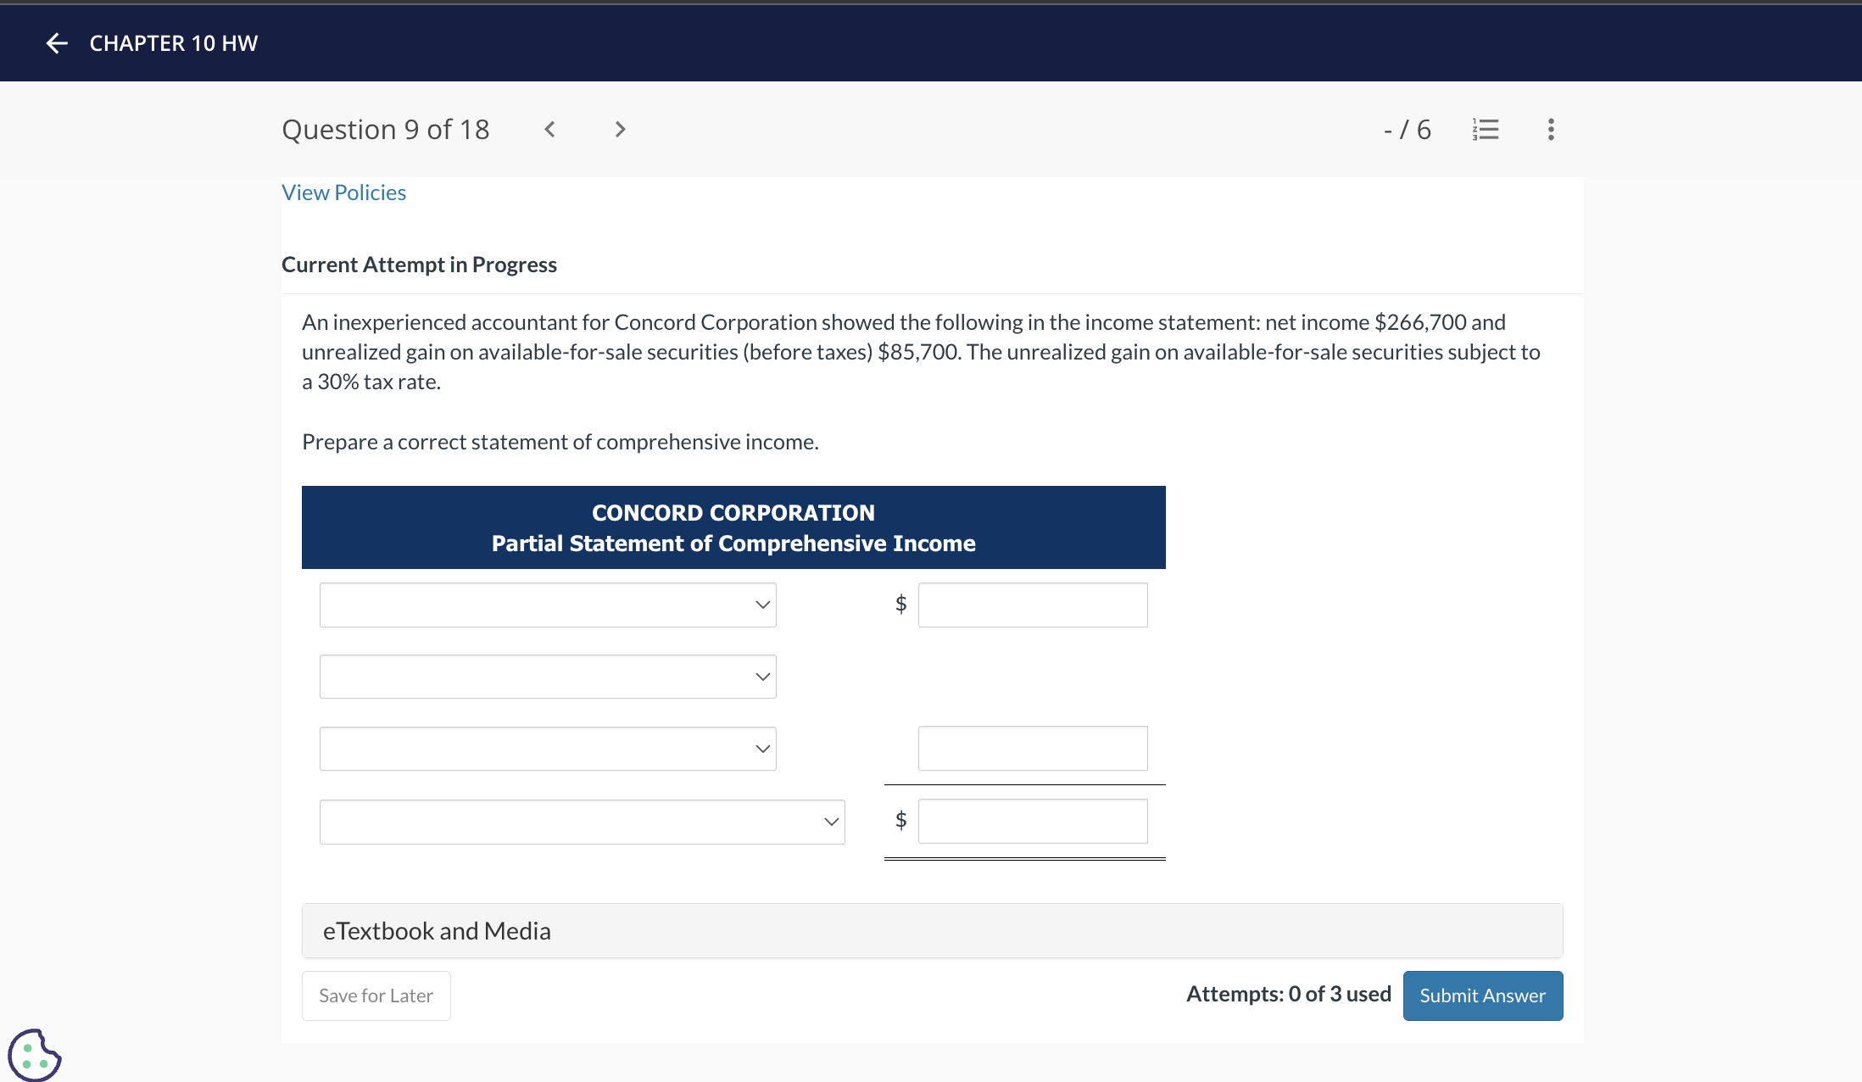This screenshot has height=1082, width=1862.
Task: Expand the second line-item dropdown
Action: [x=548, y=677]
